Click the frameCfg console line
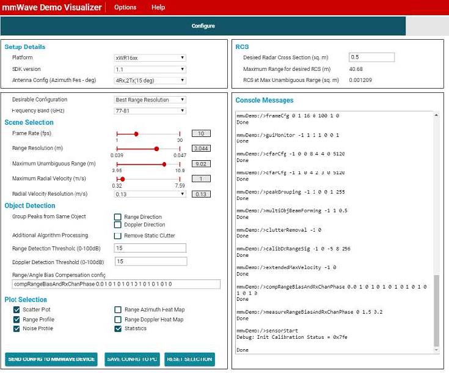Viewport: 449px width, 373px height. 288,116
